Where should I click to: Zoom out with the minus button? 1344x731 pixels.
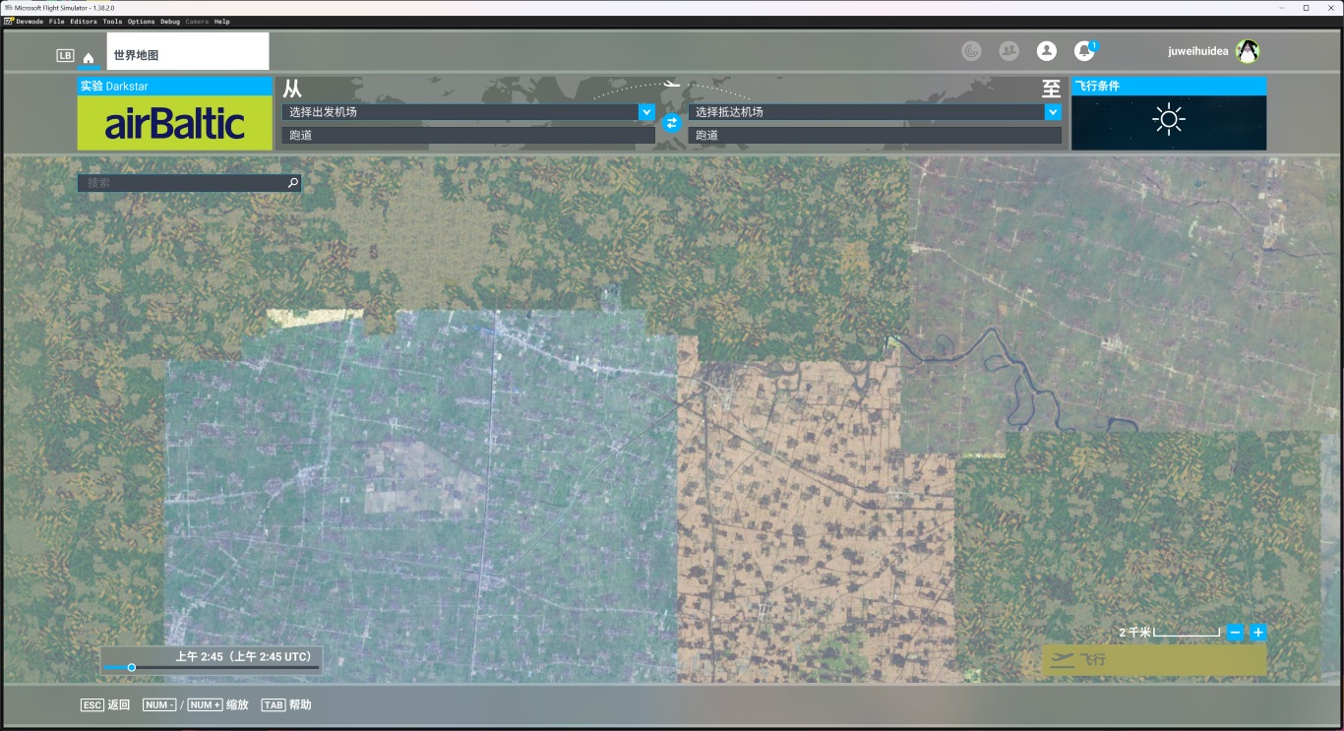1235,633
